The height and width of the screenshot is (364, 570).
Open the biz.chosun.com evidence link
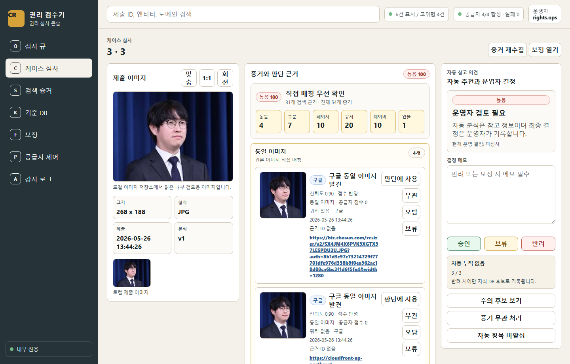click(x=344, y=256)
